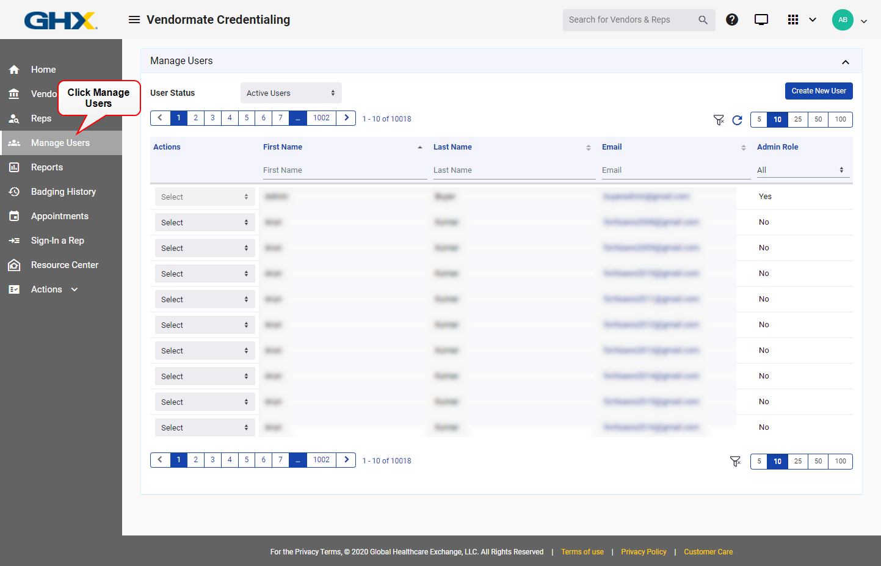Collapse the Manage Users panel

[x=846, y=62]
